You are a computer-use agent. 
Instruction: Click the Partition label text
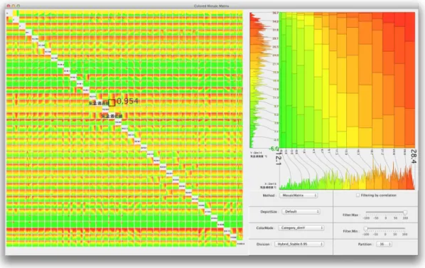365,244
